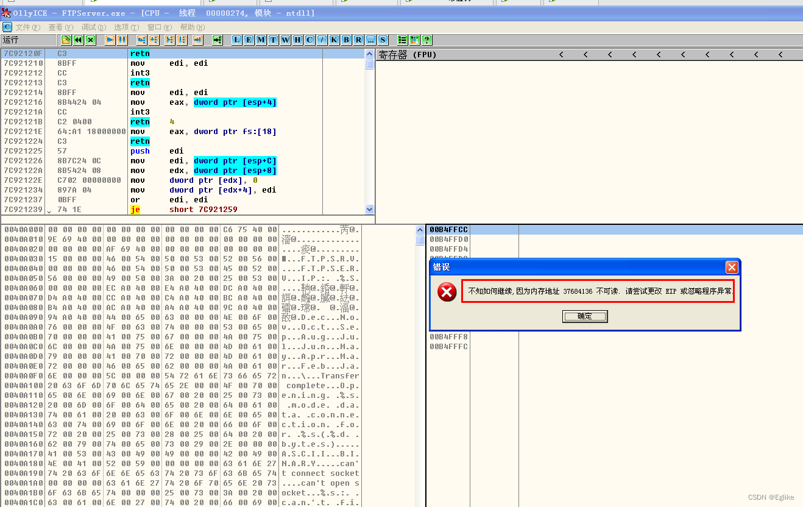Viewport: 803px width, 507px height.
Task: Click the Trace over toolbar icon
Action: (x=182, y=40)
